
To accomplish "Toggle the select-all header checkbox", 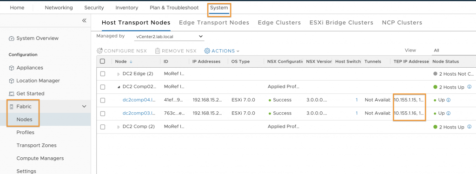I will (102, 61).
